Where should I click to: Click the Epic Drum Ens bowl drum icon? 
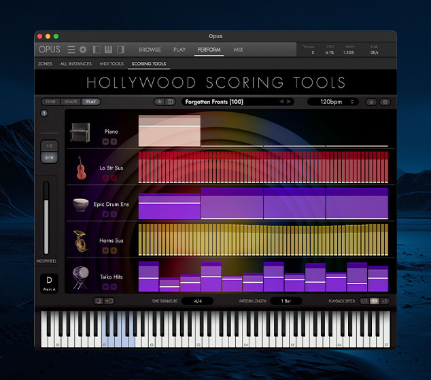(x=81, y=205)
